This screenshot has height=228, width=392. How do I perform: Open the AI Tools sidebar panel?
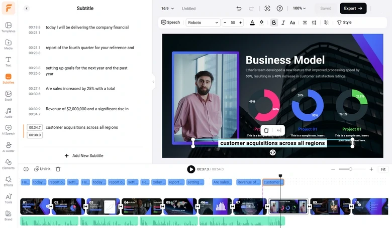tap(8, 198)
